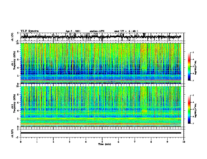The width and height of the screenshot is (207, 159).
Task: Click the ch.1 colorbar log(PSD) label
Action: tap(196, 68)
